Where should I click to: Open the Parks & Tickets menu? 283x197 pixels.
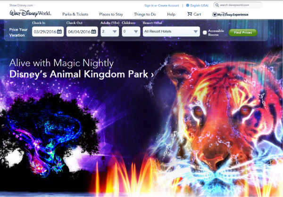[75, 15]
